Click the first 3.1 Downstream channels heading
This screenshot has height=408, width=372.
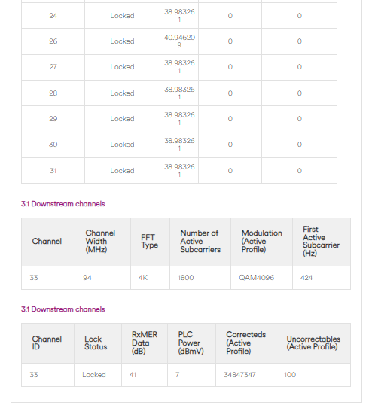tap(63, 204)
